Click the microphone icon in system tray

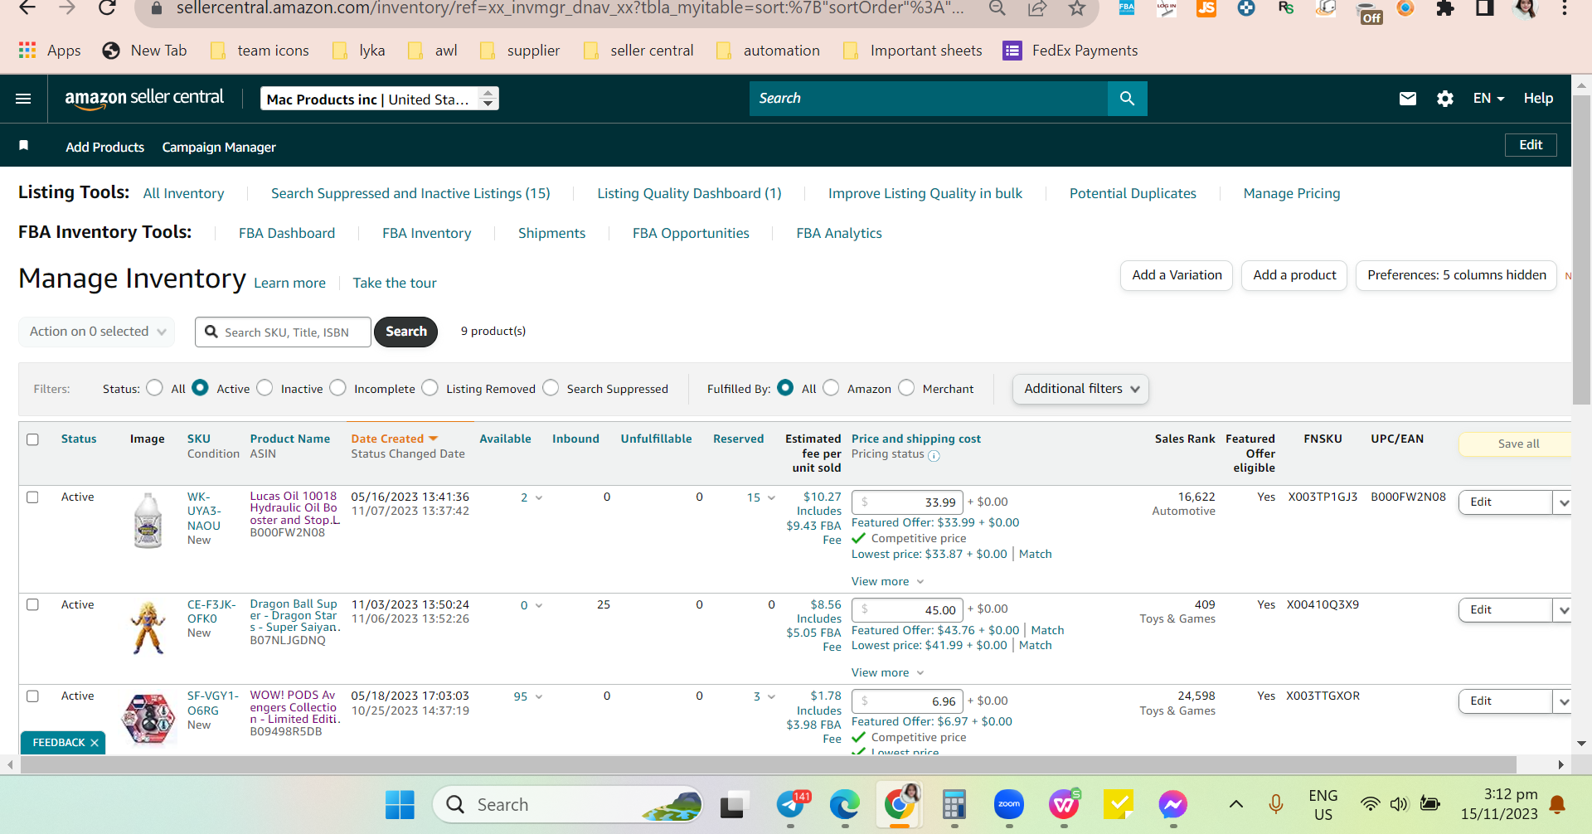click(x=1276, y=803)
